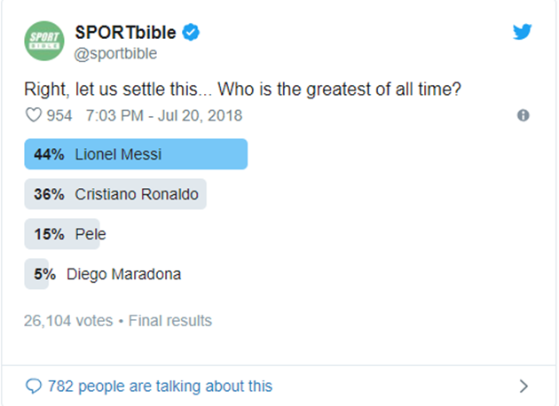Open the Twitter bird logo
559x406 pixels.
click(x=522, y=32)
